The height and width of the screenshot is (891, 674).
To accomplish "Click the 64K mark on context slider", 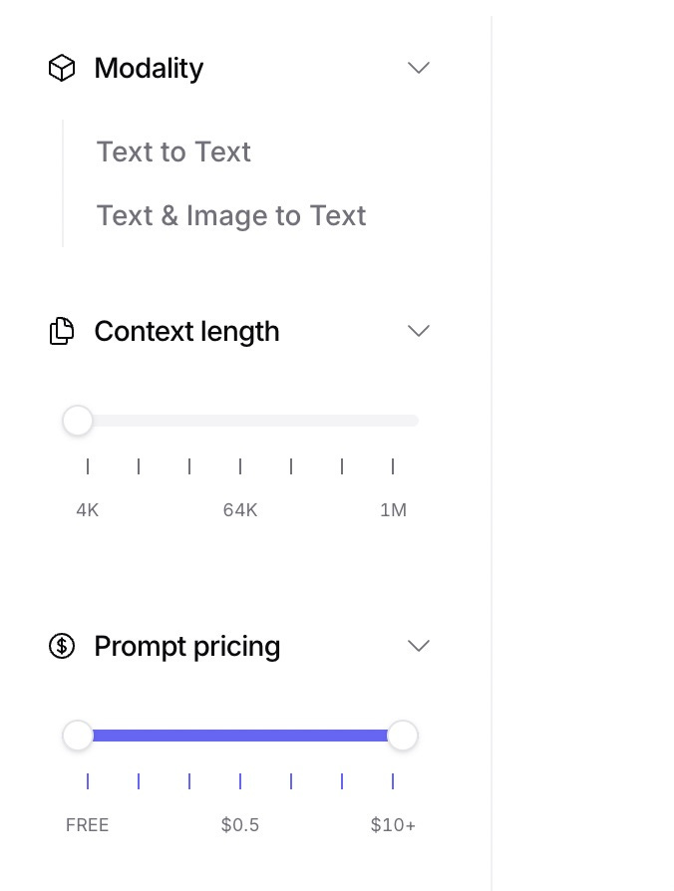I will [x=240, y=466].
